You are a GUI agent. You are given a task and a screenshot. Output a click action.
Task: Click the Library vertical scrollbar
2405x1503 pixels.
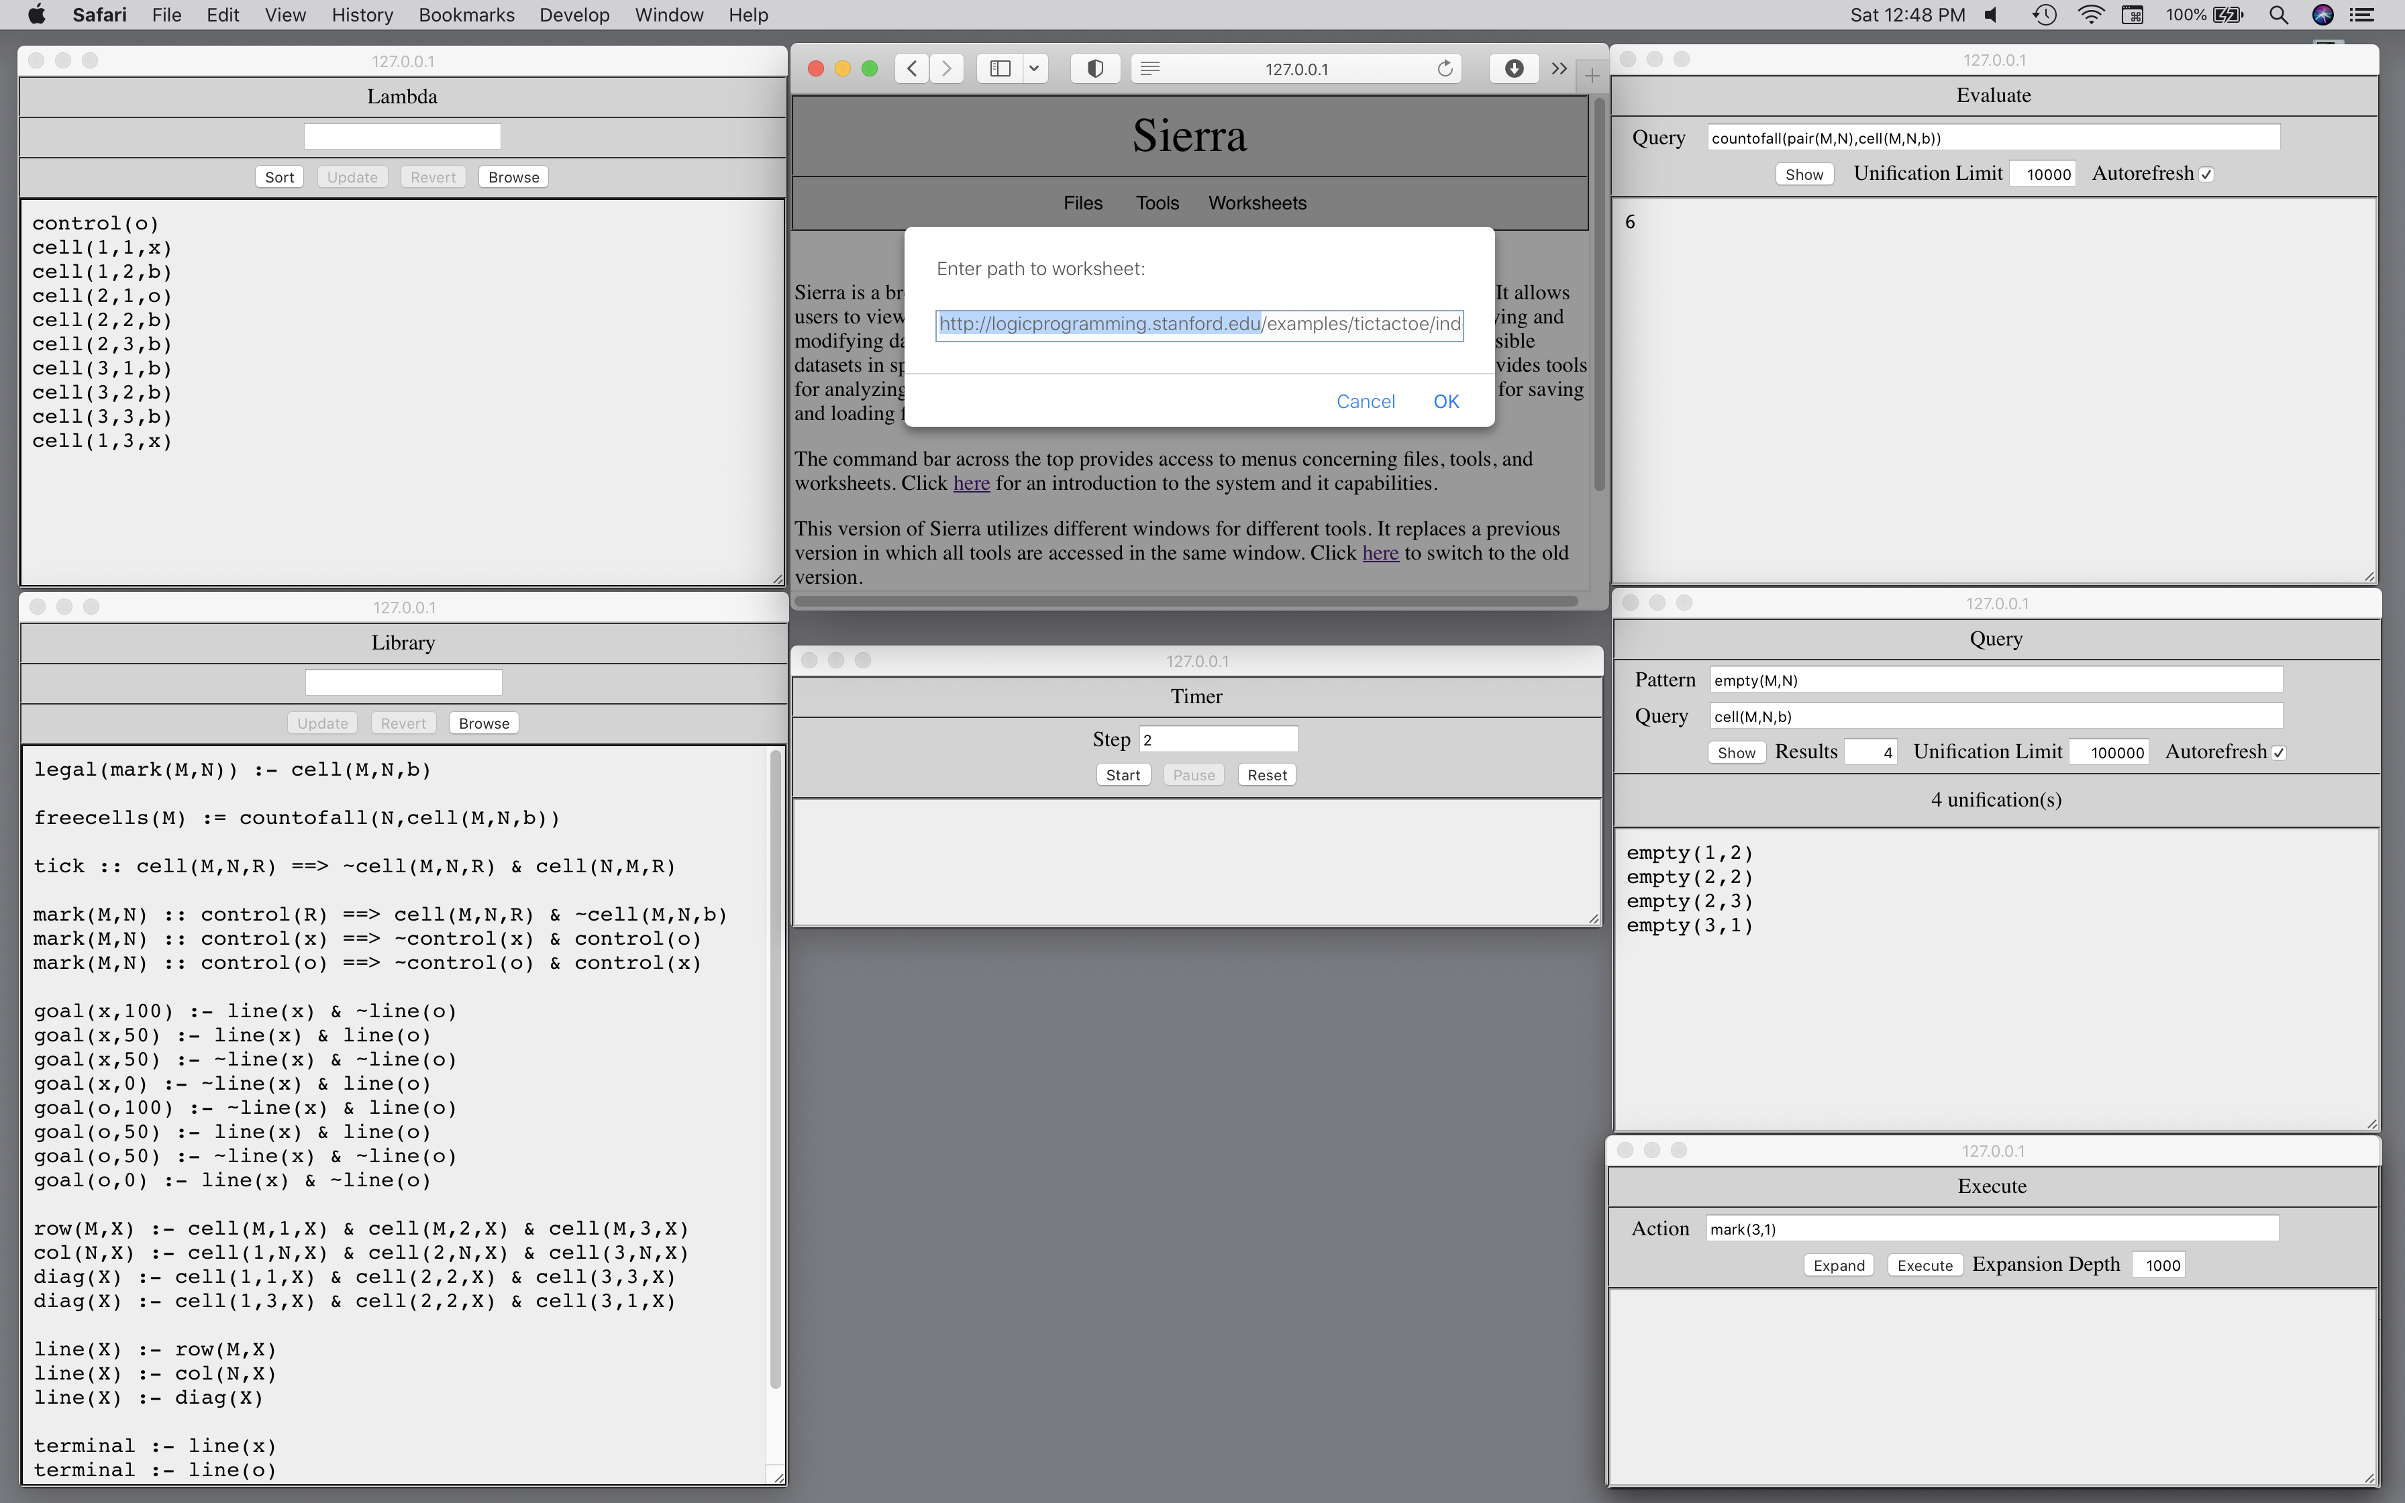point(775,1069)
